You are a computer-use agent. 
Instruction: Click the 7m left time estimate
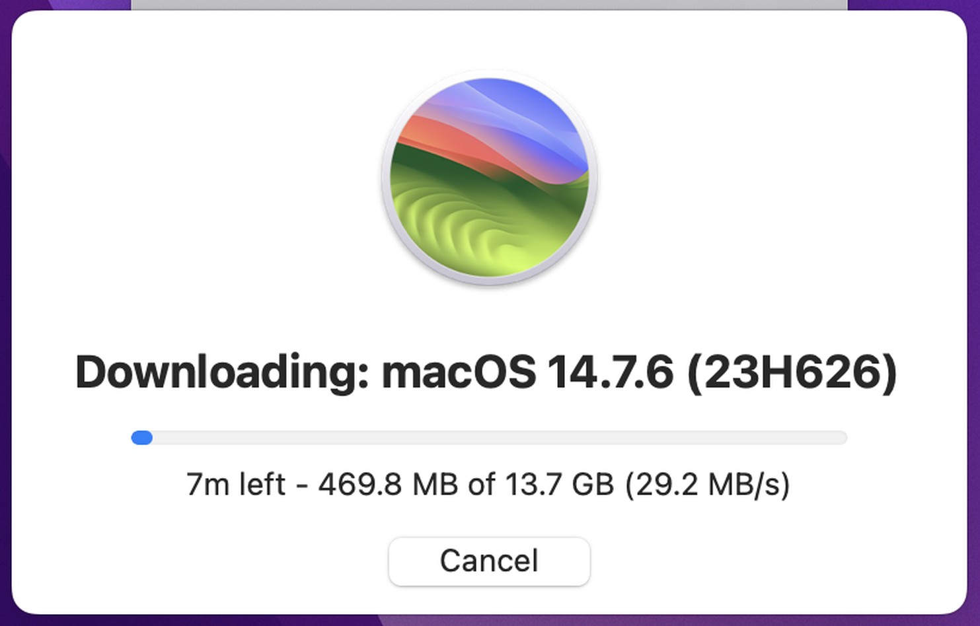pos(236,484)
